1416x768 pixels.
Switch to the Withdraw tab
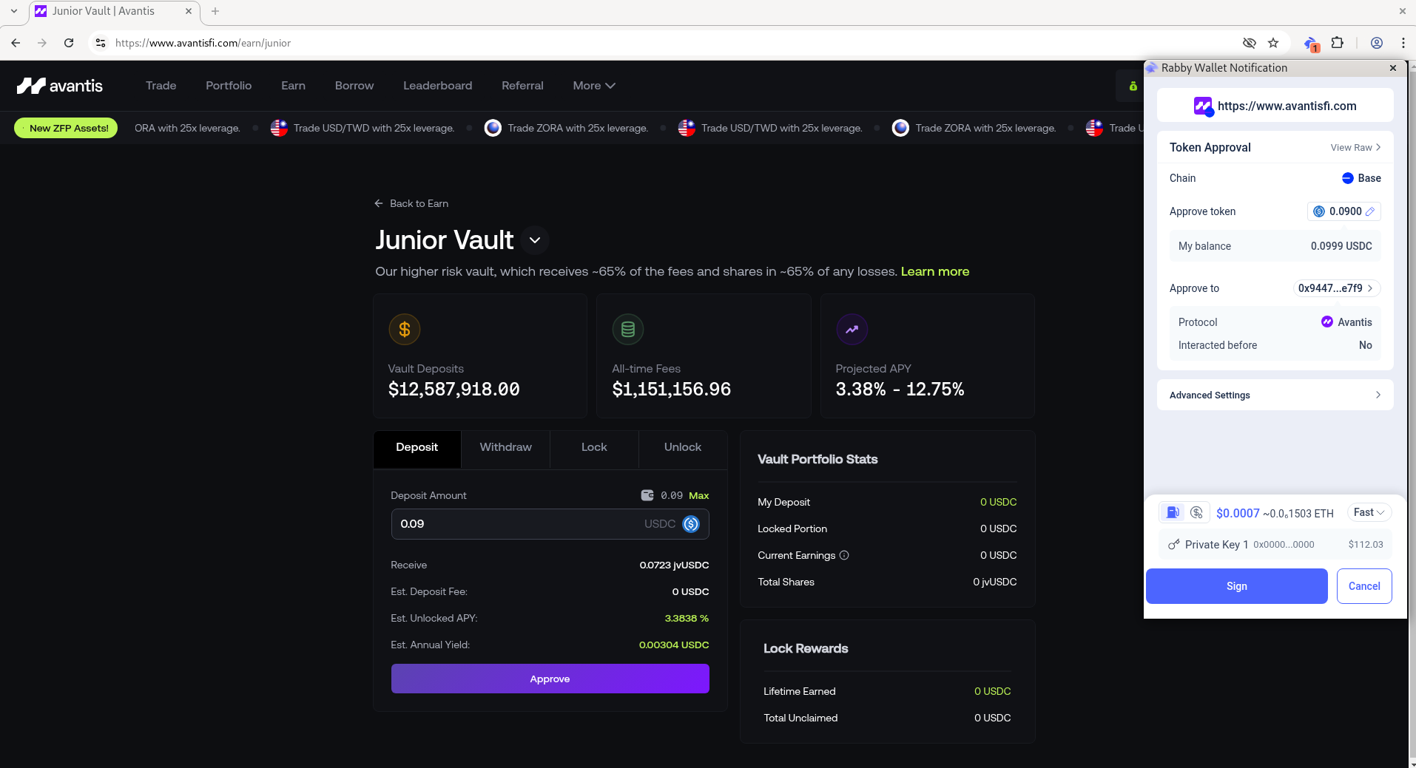505,448
